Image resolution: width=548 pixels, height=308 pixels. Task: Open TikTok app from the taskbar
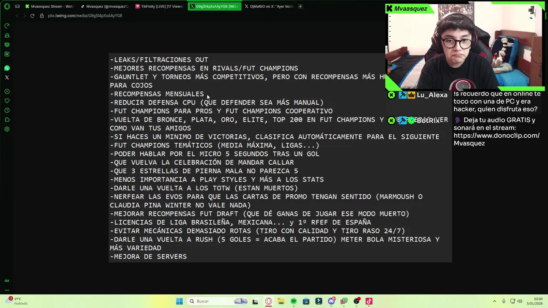pyautogui.click(x=369, y=301)
